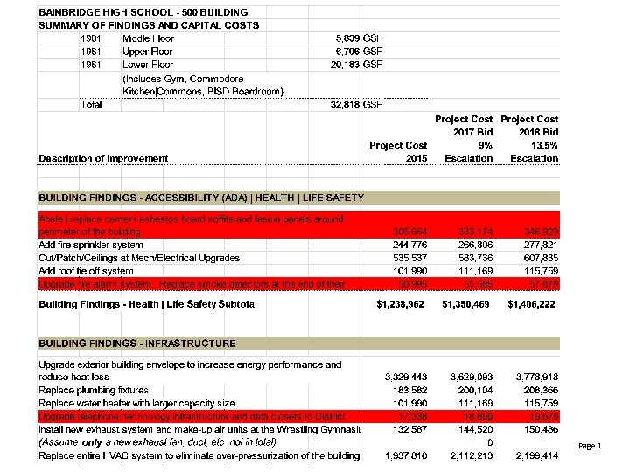The image size is (630, 472).
Task: Click 'Replace water heater with larger capacity size'
Action: [x=136, y=403]
